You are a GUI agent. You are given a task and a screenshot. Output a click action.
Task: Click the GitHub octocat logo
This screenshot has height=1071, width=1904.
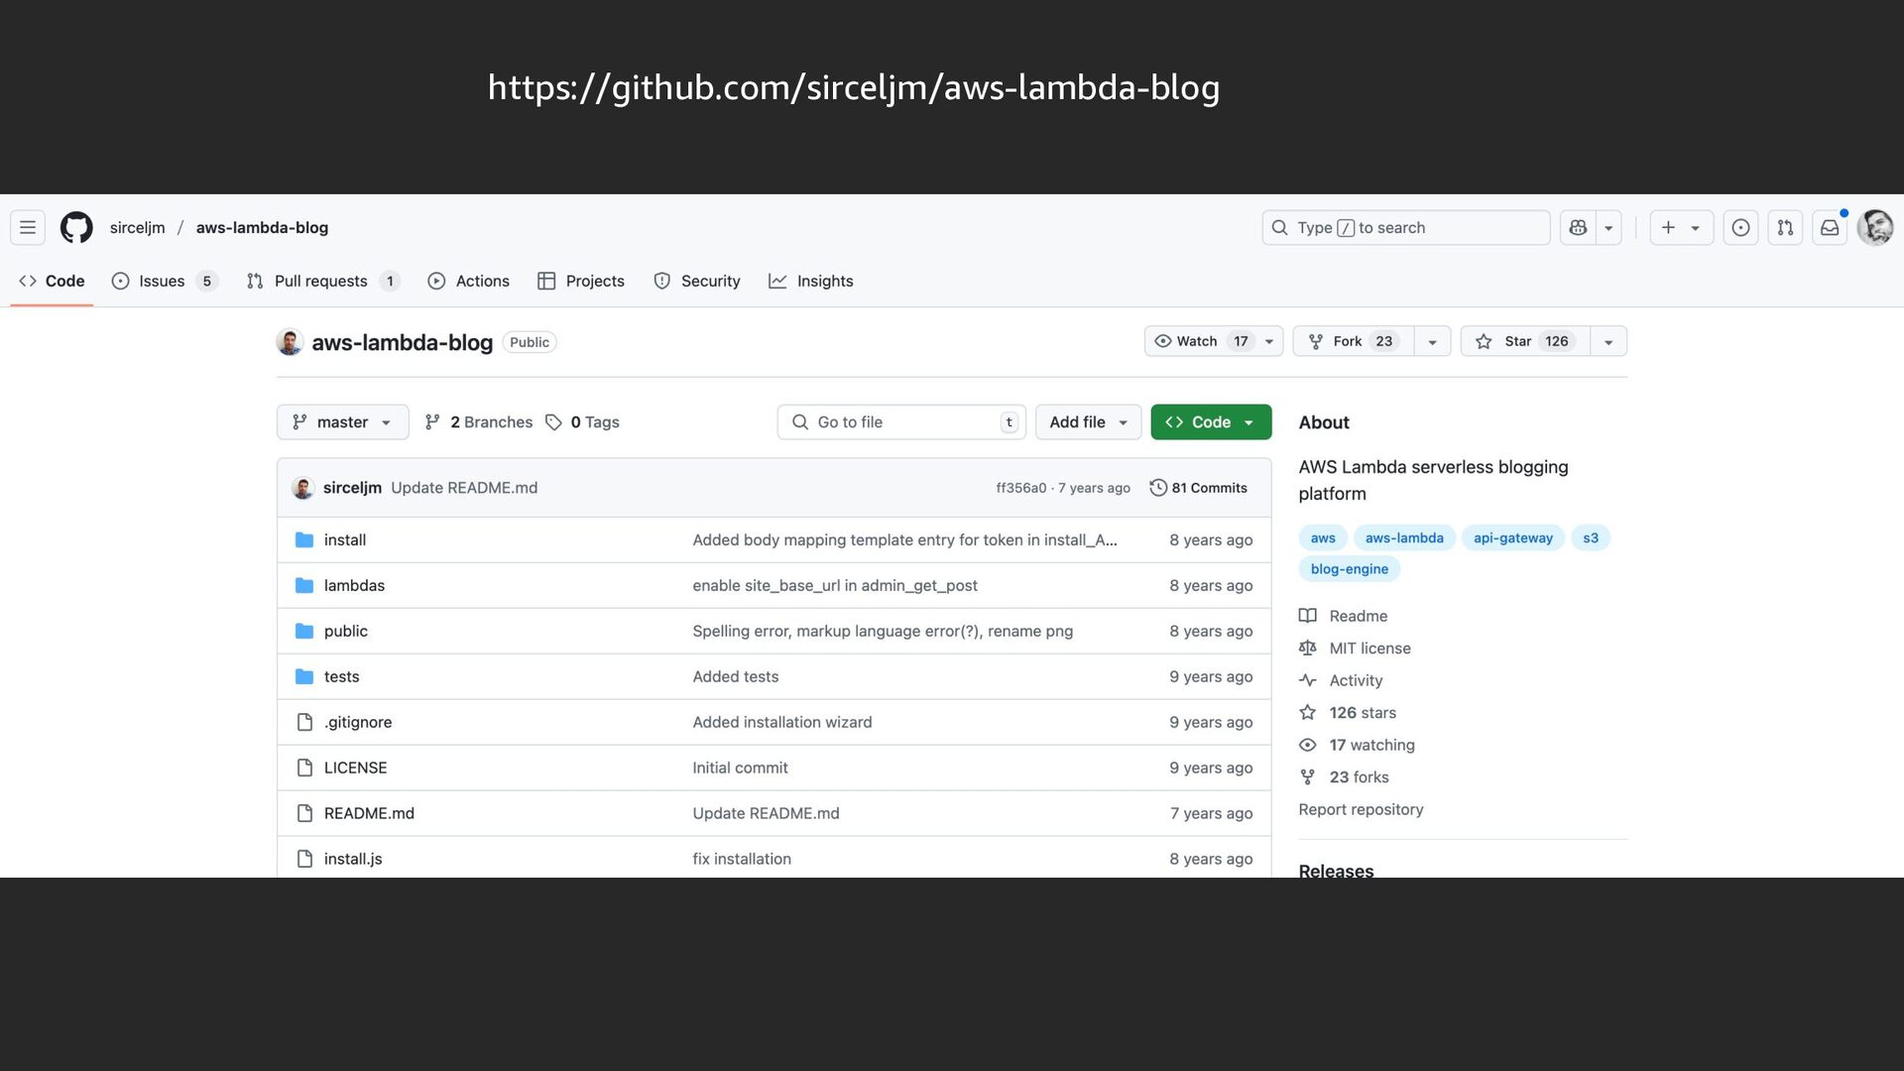[x=76, y=227]
